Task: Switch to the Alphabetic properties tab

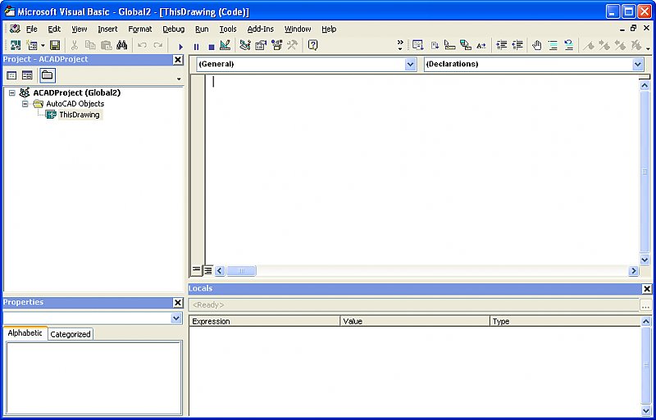Action: pos(25,333)
